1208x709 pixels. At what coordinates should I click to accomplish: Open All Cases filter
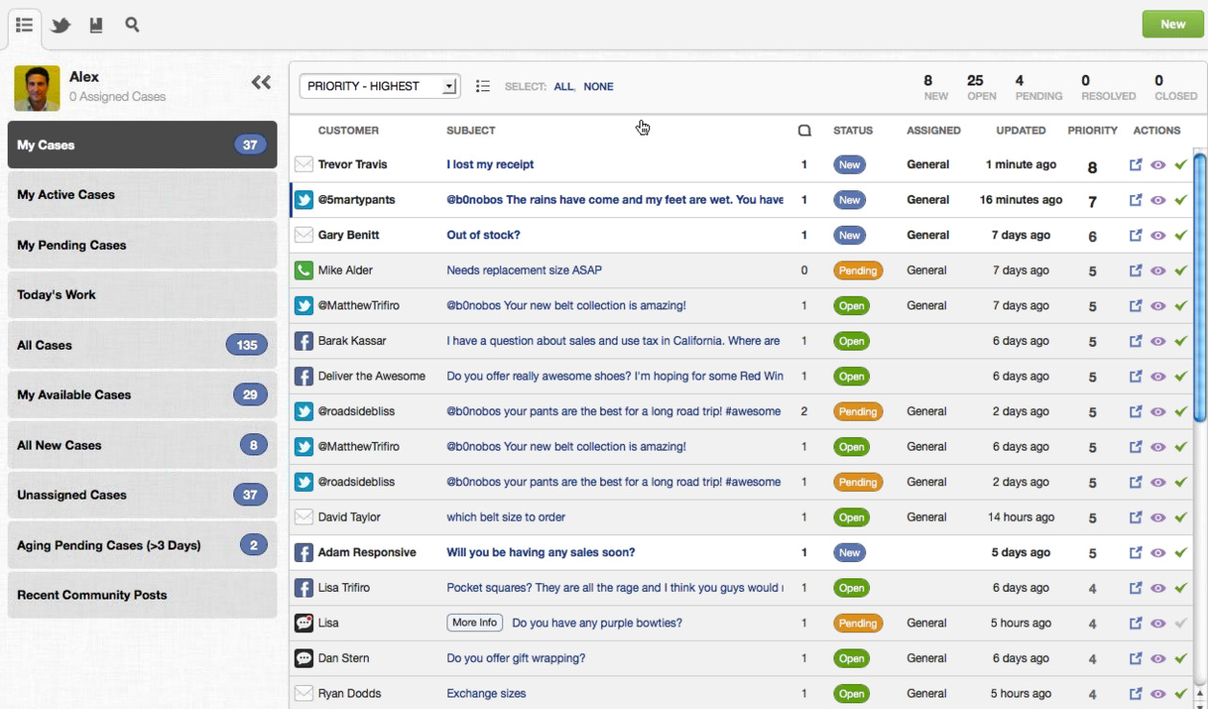click(x=142, y=345)
